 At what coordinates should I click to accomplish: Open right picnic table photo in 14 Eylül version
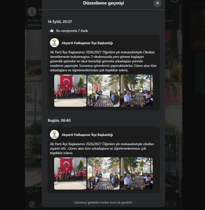pyautogui.click(x=136, y=91)
